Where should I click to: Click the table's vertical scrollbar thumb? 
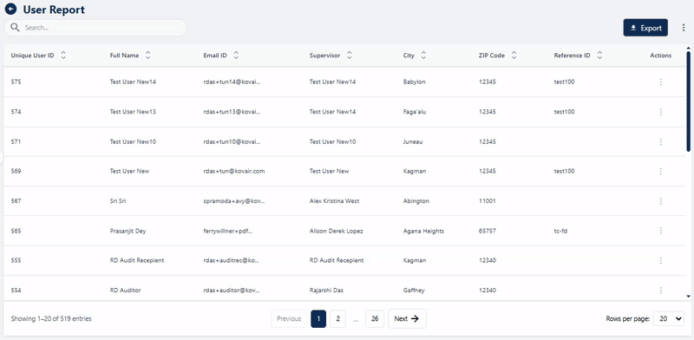688,101
